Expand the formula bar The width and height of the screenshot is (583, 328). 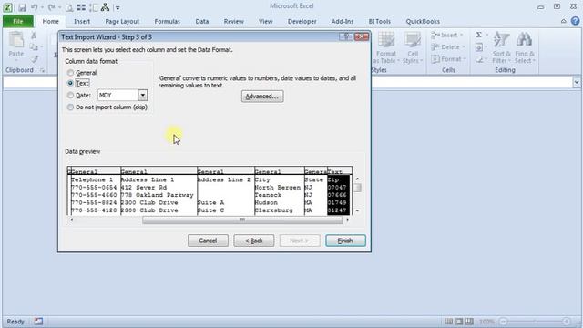(577, 82)
